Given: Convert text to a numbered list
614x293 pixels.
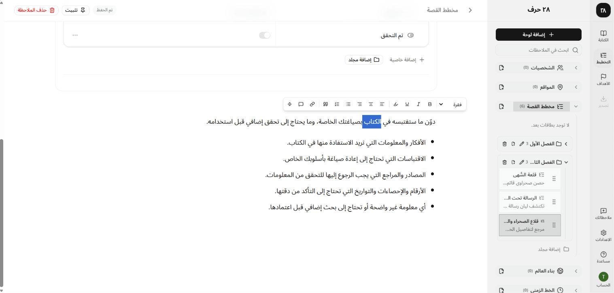Looking at the screenshot, I should tap(337, 104).
